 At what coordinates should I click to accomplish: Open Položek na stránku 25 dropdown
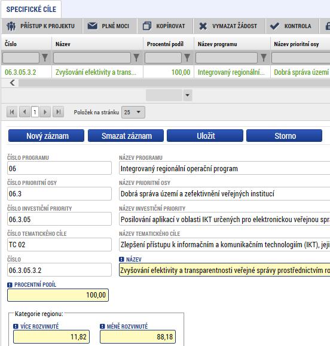coord(133,113)
